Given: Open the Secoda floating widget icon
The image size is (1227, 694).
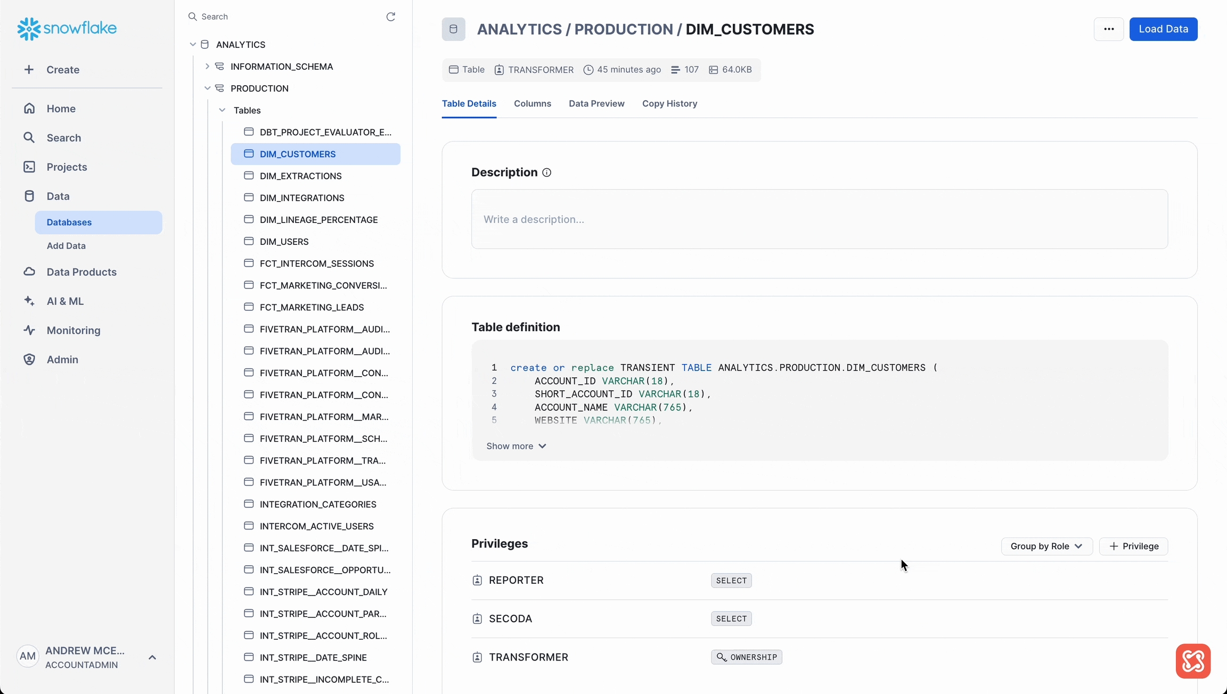Looking at the screenshot, I should pyautogui.click(x=1193, y=661).
